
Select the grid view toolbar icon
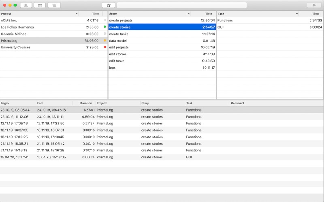point(40,5)
